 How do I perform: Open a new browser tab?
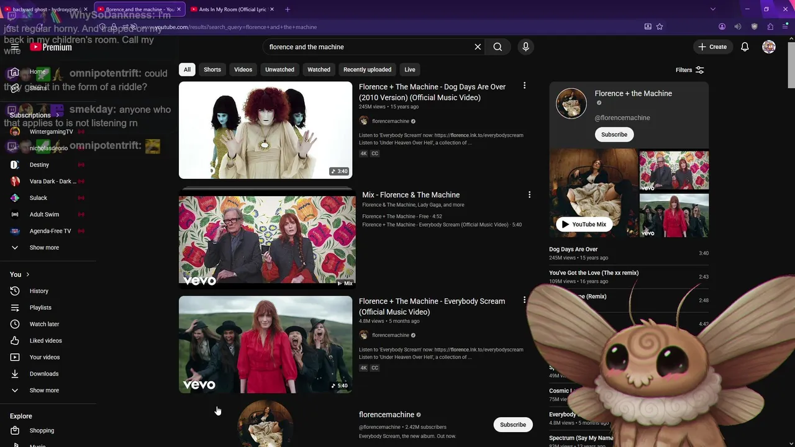(287, 9)
